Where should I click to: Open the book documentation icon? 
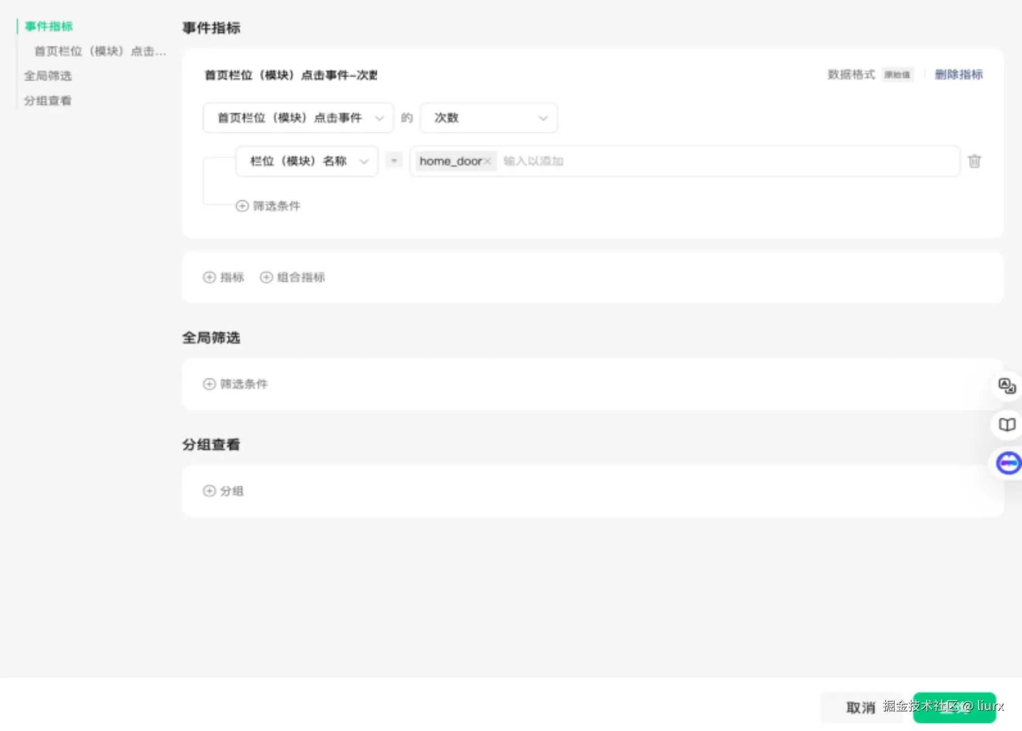point(1007,424)
